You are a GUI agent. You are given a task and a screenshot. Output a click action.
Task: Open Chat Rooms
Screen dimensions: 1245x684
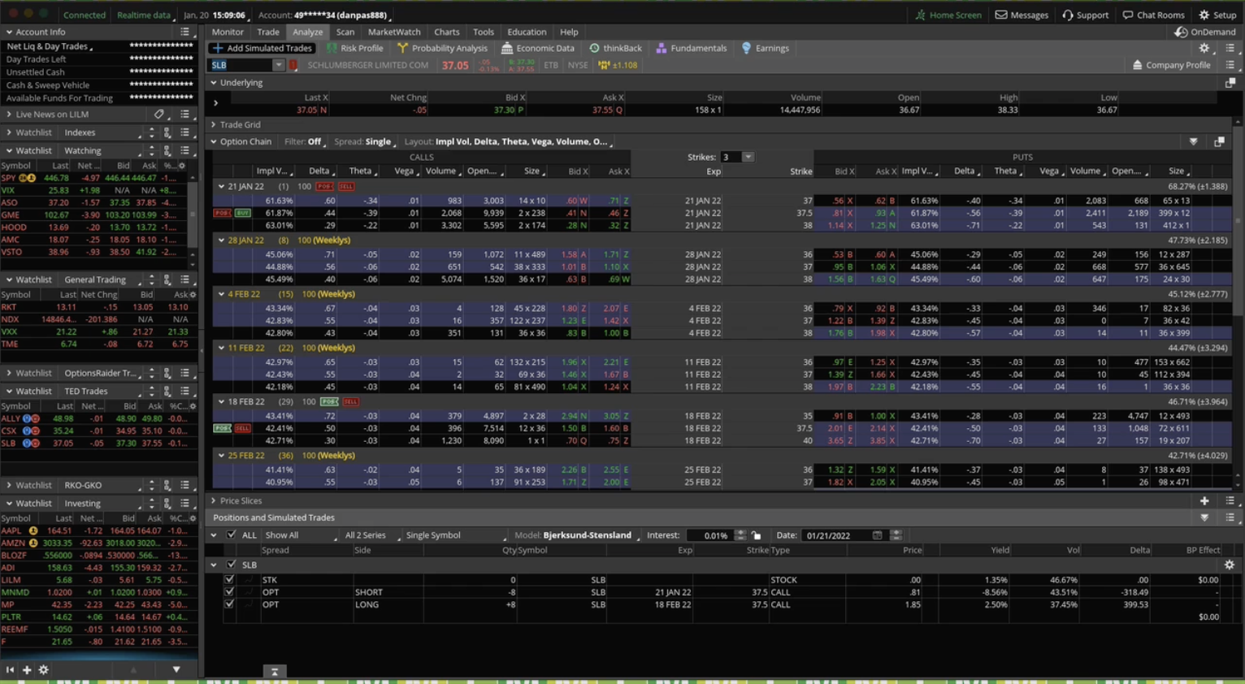click(1153, 15)
